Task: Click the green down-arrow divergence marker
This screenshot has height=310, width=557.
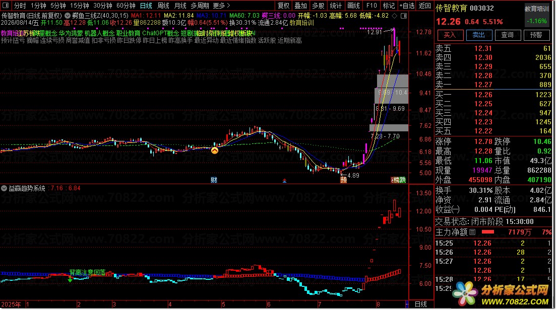Action: [70, 279]
